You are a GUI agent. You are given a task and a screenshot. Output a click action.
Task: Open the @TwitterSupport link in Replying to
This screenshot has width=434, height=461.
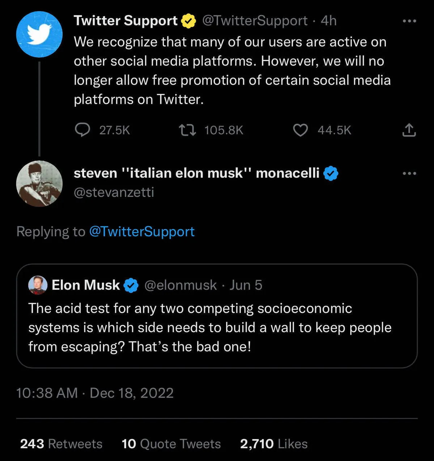[142, 232]
